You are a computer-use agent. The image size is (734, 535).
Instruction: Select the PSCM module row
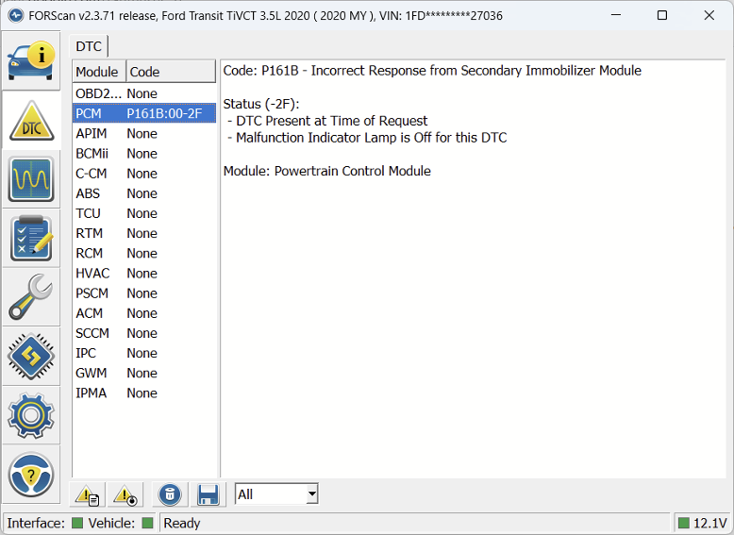point(144,293)
